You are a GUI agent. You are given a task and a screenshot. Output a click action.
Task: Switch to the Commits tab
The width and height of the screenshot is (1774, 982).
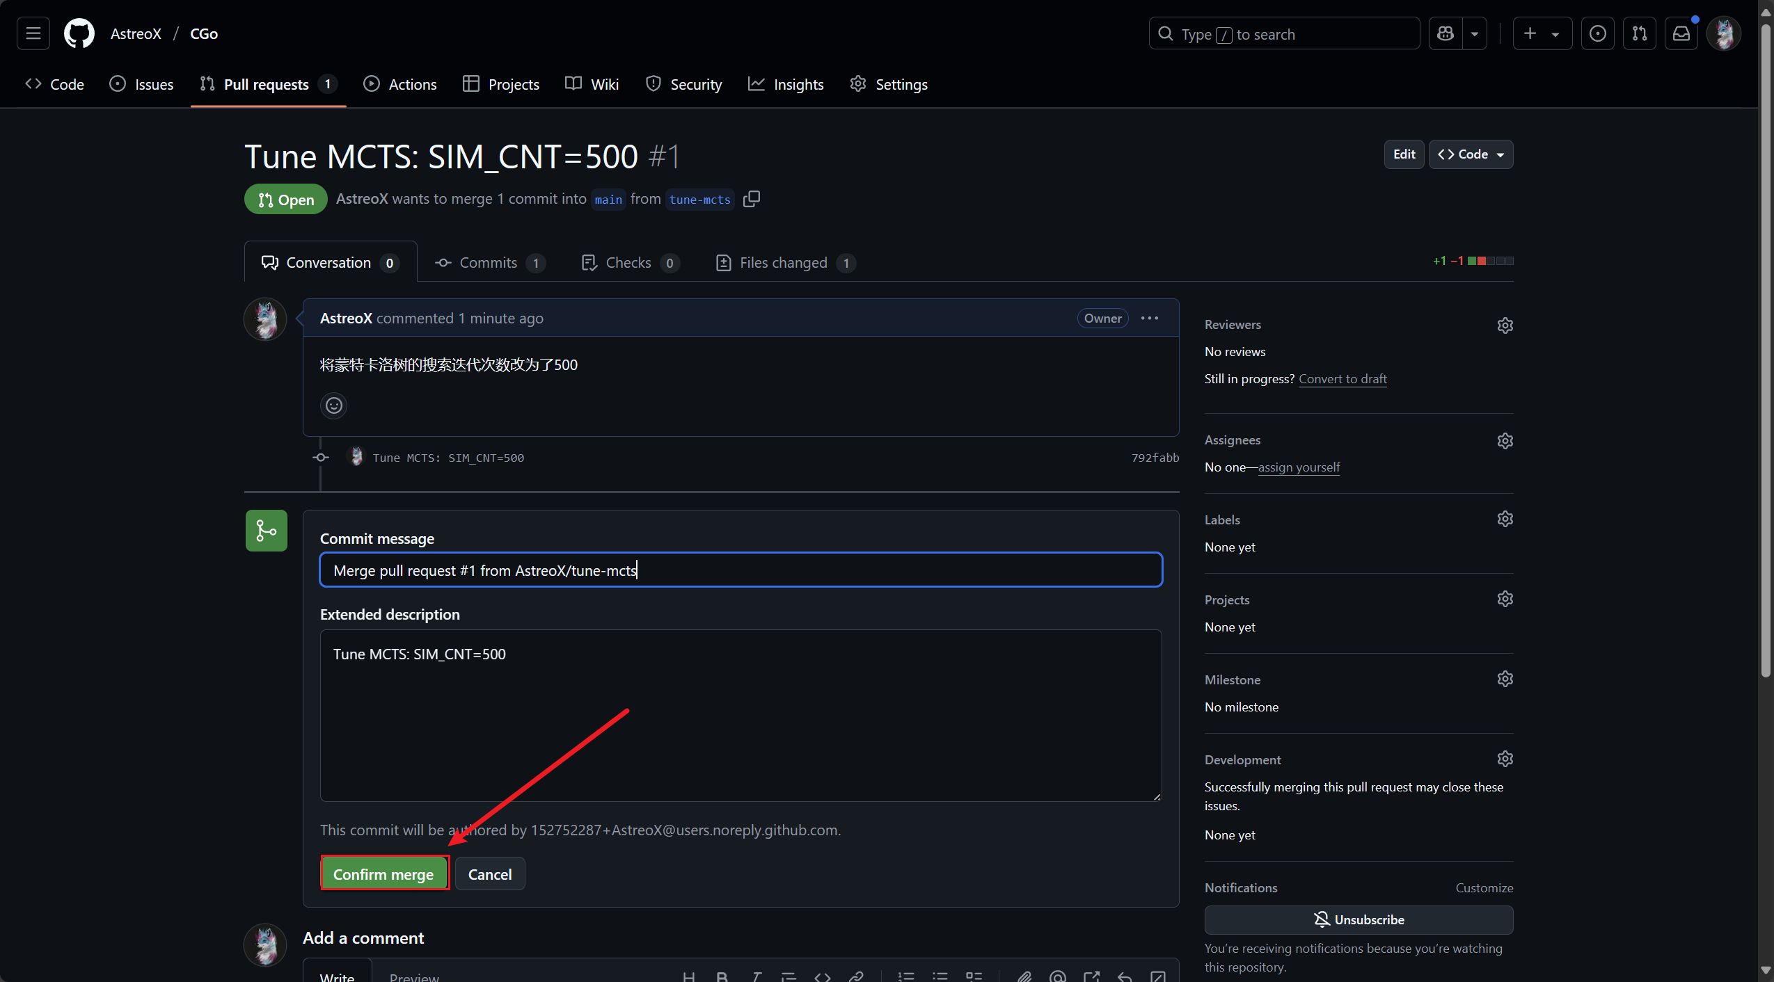(490, 262)
